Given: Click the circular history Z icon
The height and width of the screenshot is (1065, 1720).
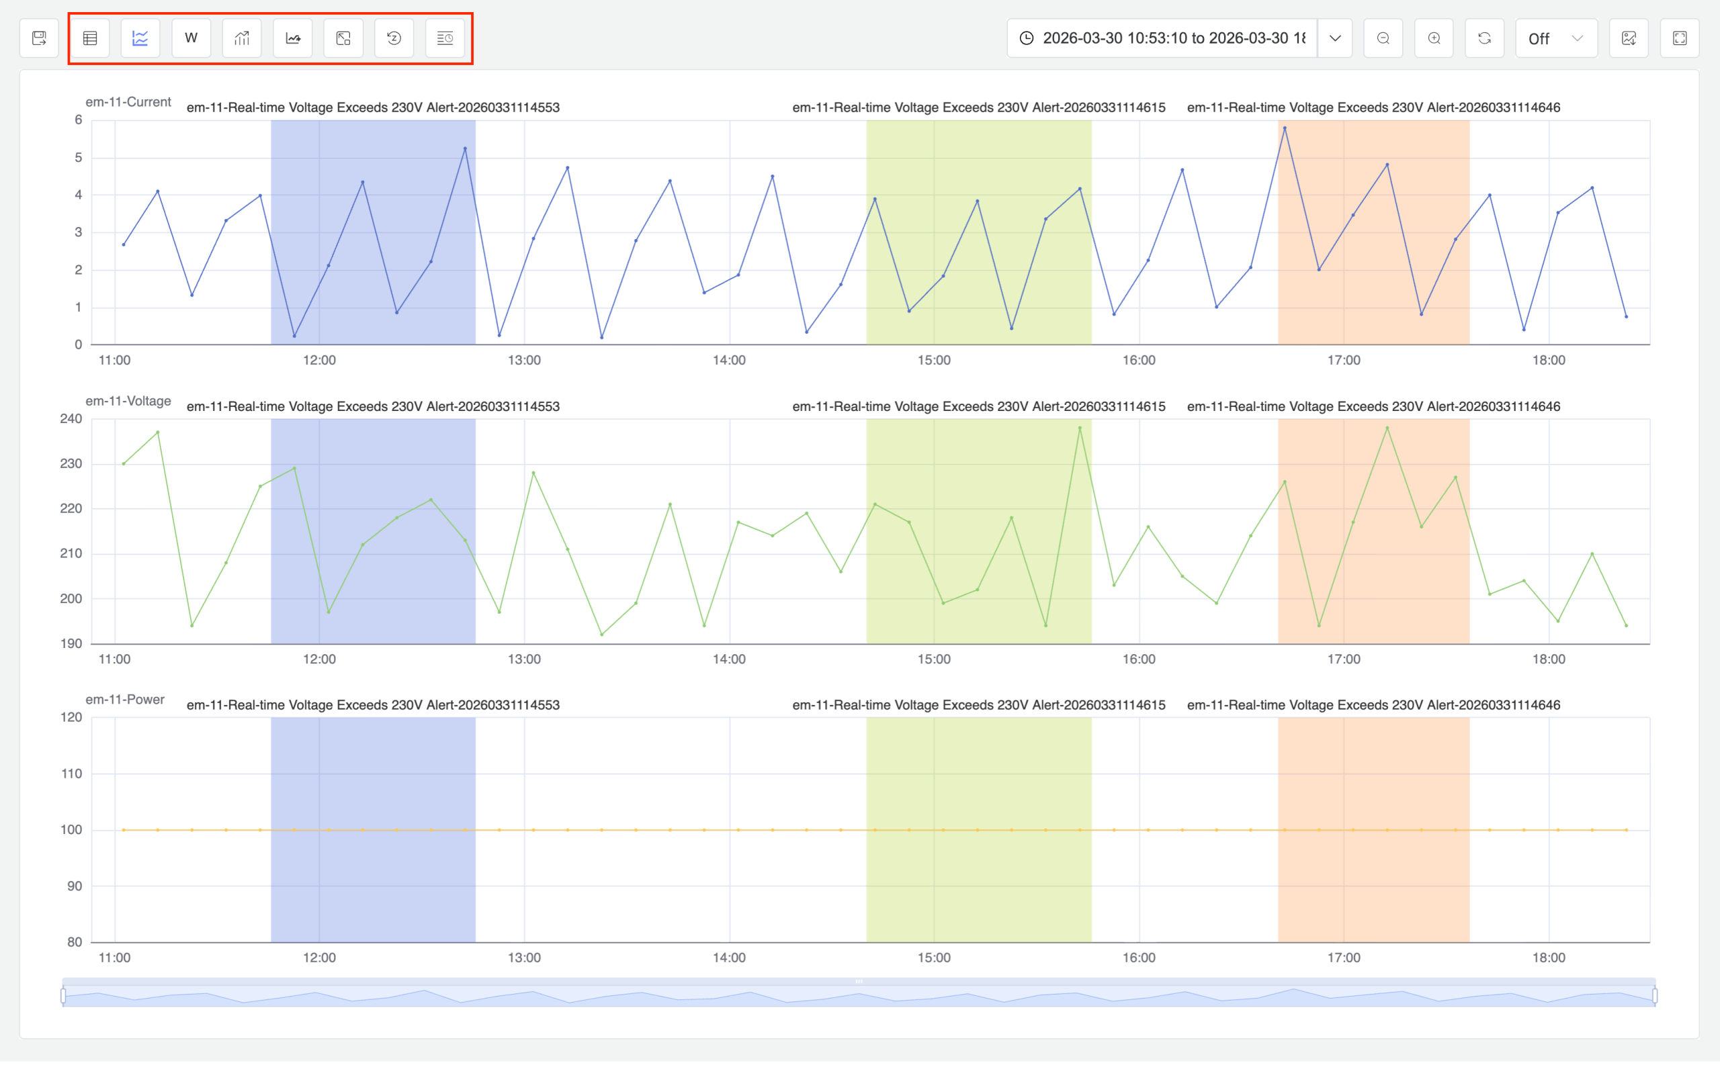Looking at the screenshot, I should point(394,38).
